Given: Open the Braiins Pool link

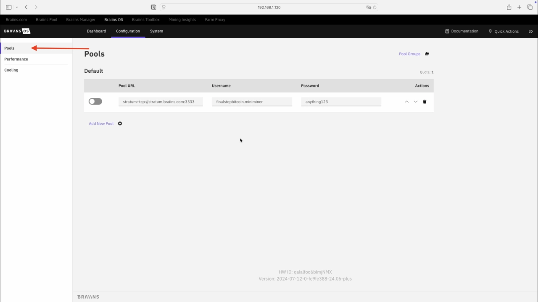Looking at the screenshot, I should (x=47, y=20).
